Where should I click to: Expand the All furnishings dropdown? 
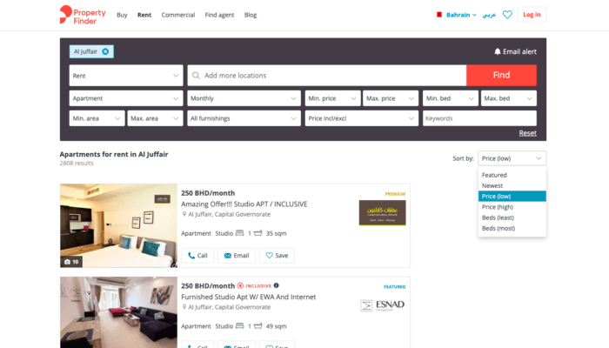(244, 118)
